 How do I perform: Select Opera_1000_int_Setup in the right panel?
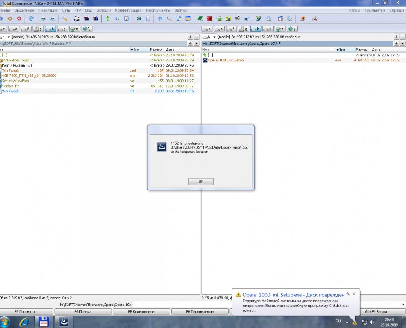226,60
